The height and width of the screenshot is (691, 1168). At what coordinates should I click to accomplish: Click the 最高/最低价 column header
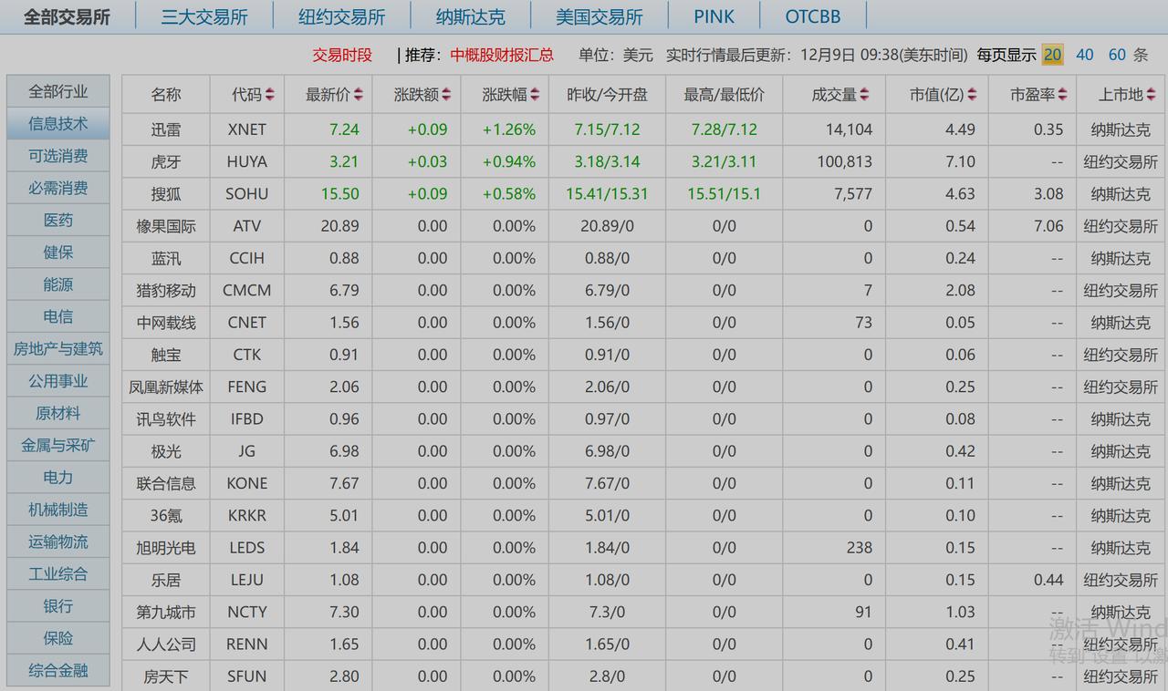[725, 95]
